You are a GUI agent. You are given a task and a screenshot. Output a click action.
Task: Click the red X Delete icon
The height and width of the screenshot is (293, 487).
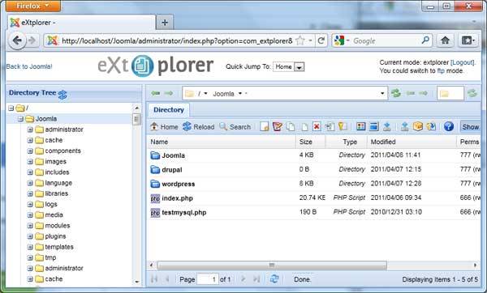[x=317, y=126]
